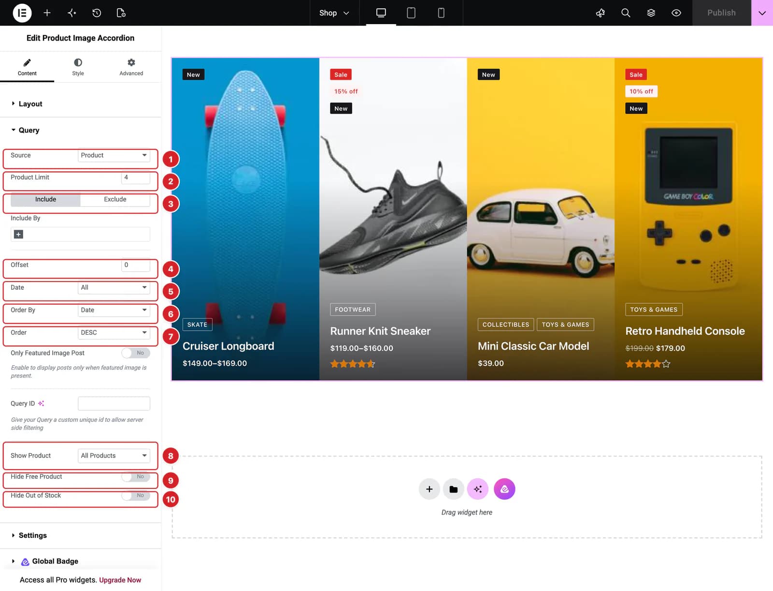
Task: Open the Date filter dropdown
Action: [114, 288]
